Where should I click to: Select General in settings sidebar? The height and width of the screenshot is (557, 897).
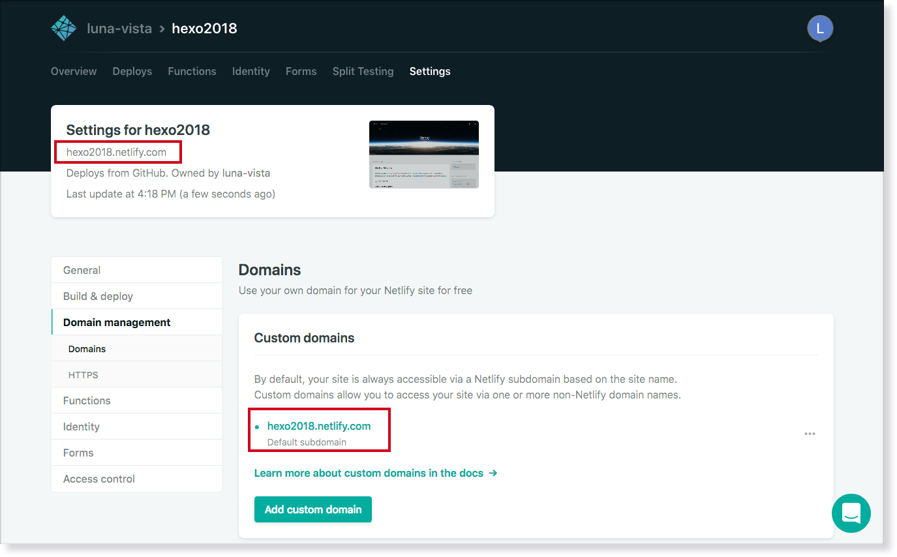[82, 270]
